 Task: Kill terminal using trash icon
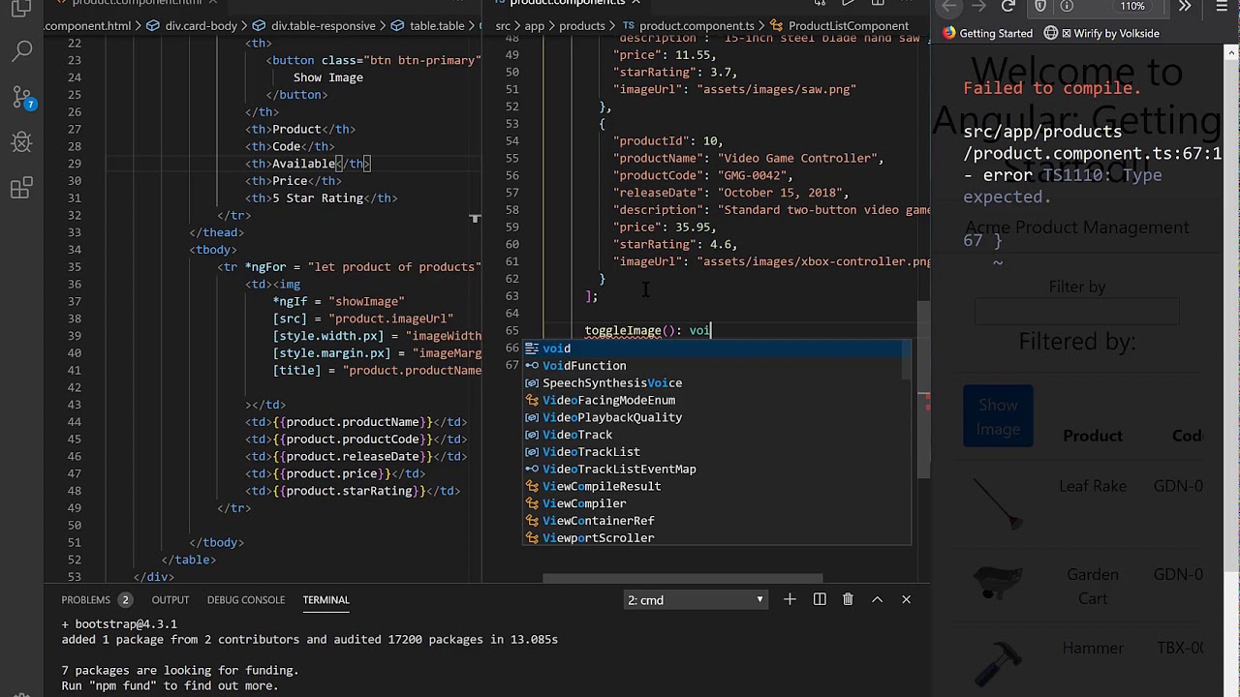(x=848, y=600)
